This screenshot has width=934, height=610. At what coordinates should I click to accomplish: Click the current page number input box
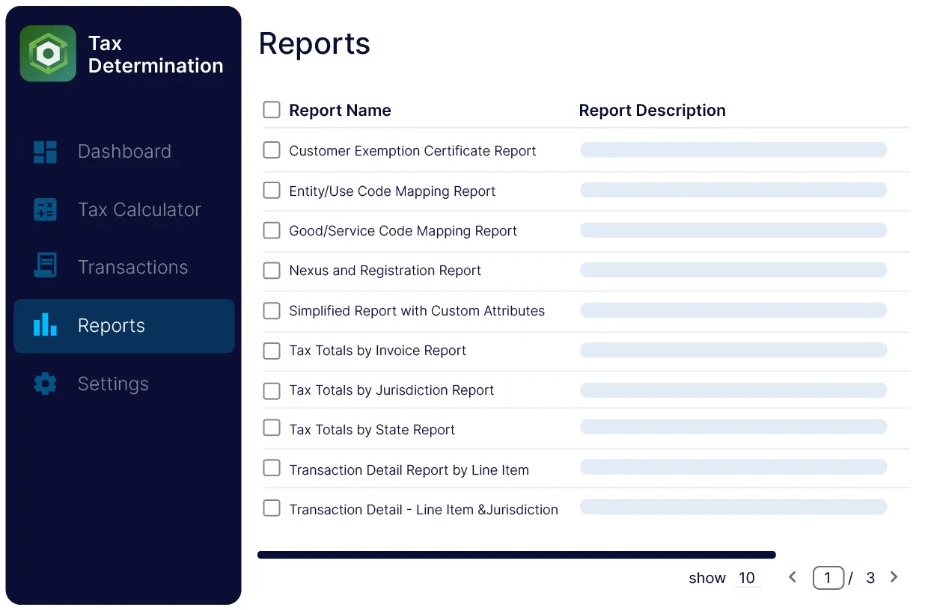(x=828, y=578)
